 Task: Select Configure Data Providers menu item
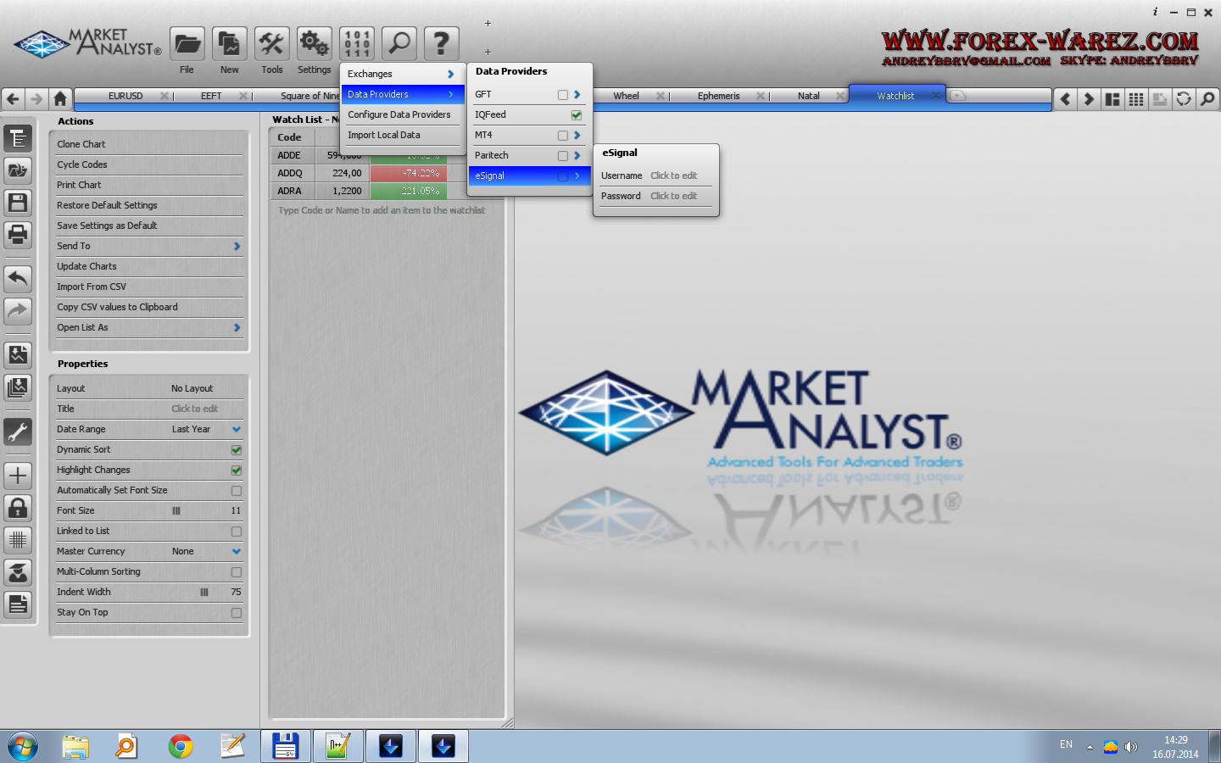point(399,114)
